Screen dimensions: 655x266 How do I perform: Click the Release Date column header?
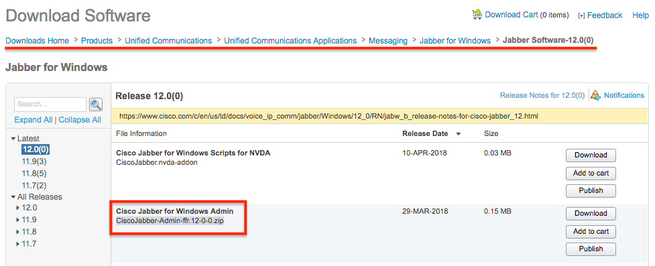tap(425, 134)
